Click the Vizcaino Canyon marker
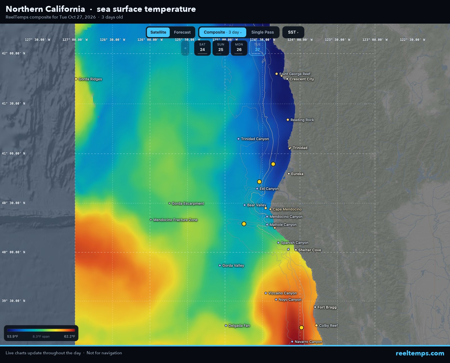450x363 pixels. tap(266, 293)
